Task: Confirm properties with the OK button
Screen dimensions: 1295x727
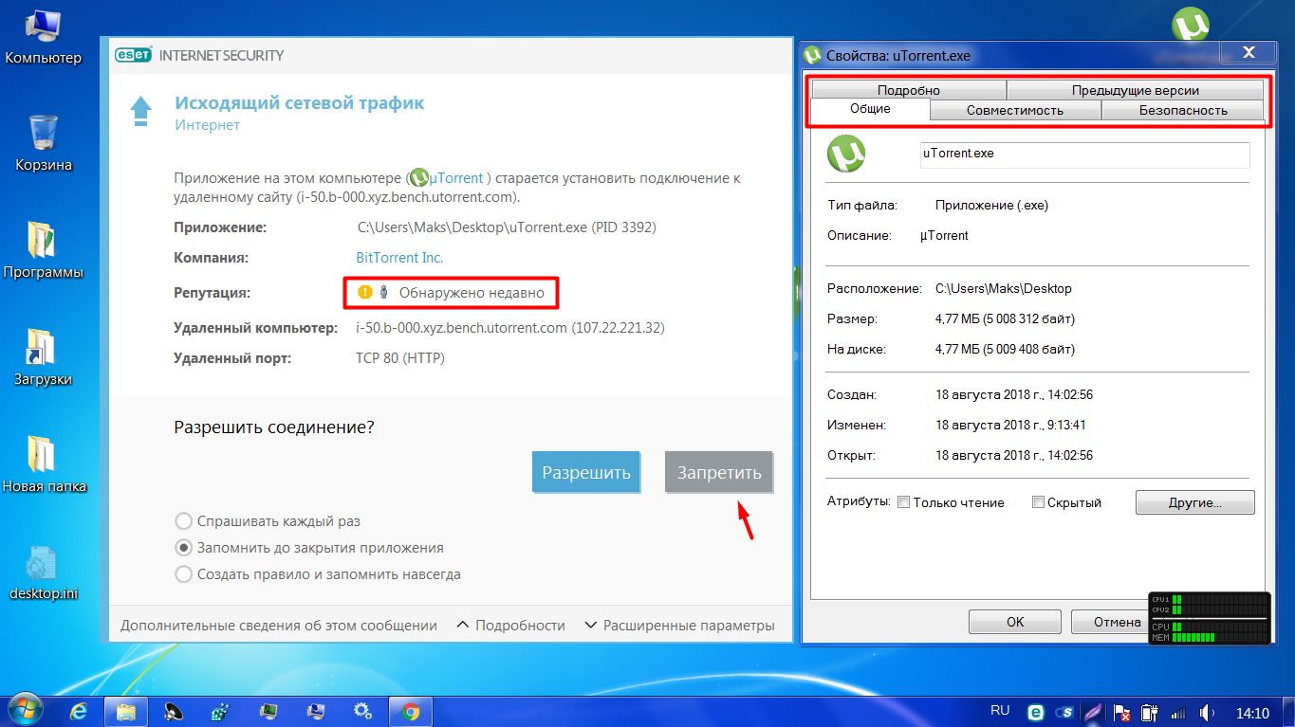Action: [x=1015, y=623]
